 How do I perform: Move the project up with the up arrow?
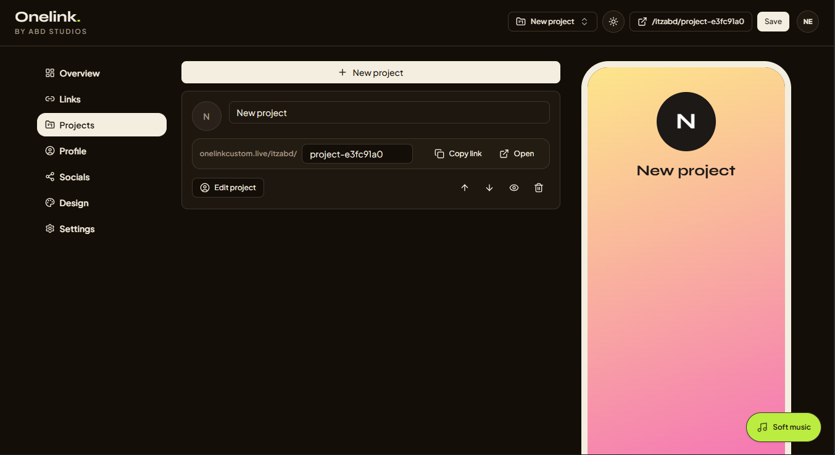click(465, 188)
